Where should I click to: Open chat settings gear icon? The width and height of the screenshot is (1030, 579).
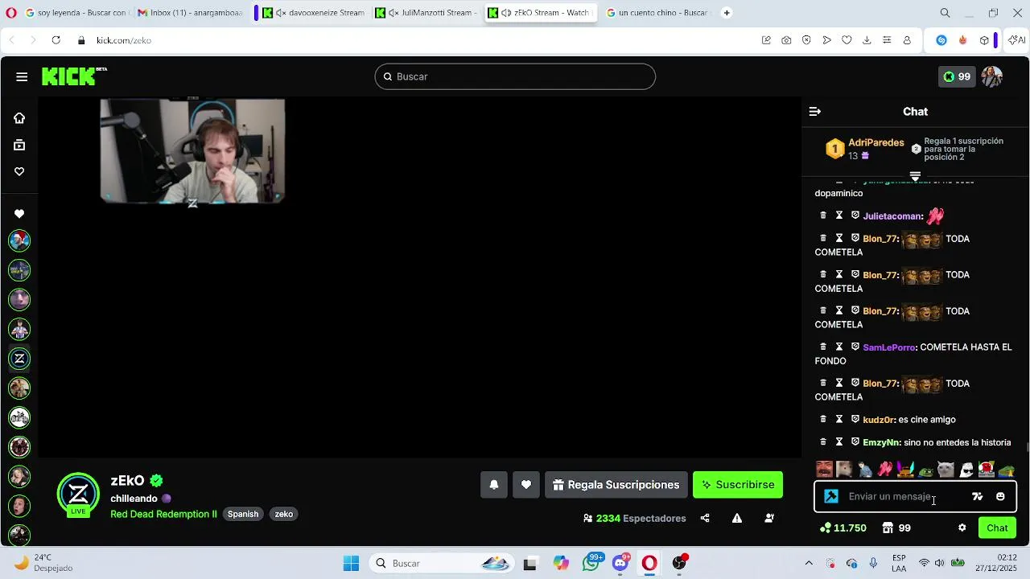(x=962, y=528)
